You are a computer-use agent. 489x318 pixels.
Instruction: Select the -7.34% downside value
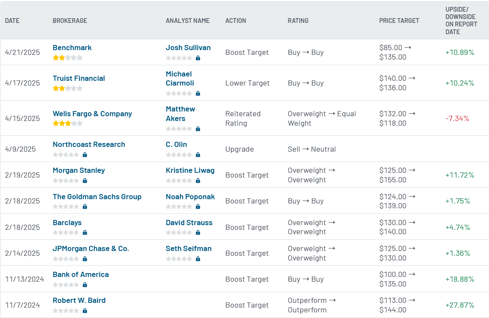(x=457, y=118)
